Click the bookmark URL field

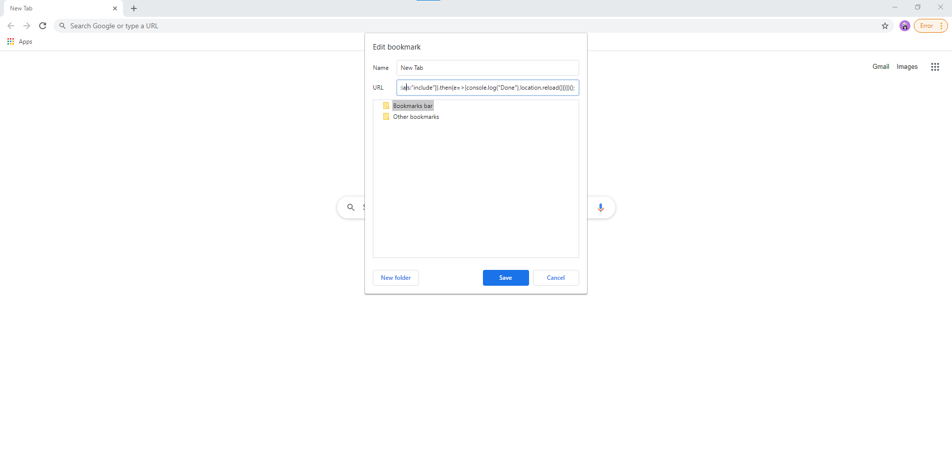tap(487, 88)
